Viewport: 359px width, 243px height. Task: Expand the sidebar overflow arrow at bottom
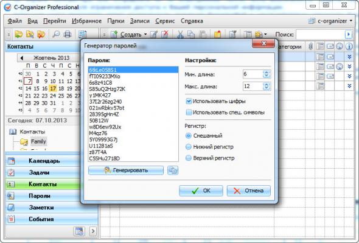pyautogui.click(x=93, y=231)
